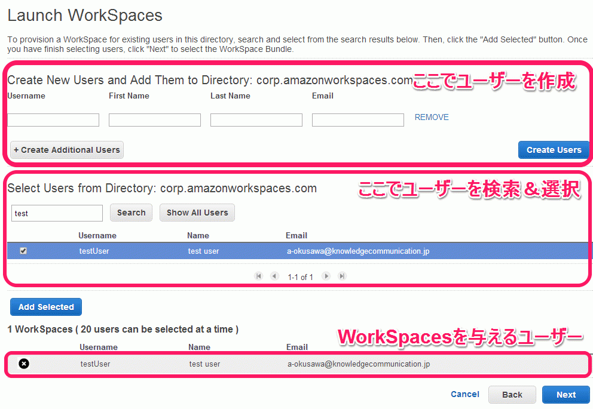The width and height of the screenshot is (593, 409).
Task: Click the Create Users button
Action: tap(554, 150)
